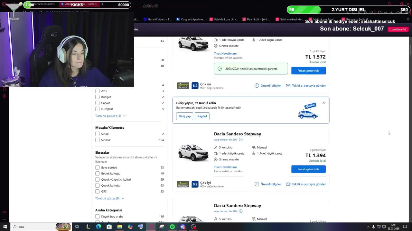Expand Tümünü göster (8) extras list
The height and width of the screenshot is (231, 412).
(x=110, y=198)
